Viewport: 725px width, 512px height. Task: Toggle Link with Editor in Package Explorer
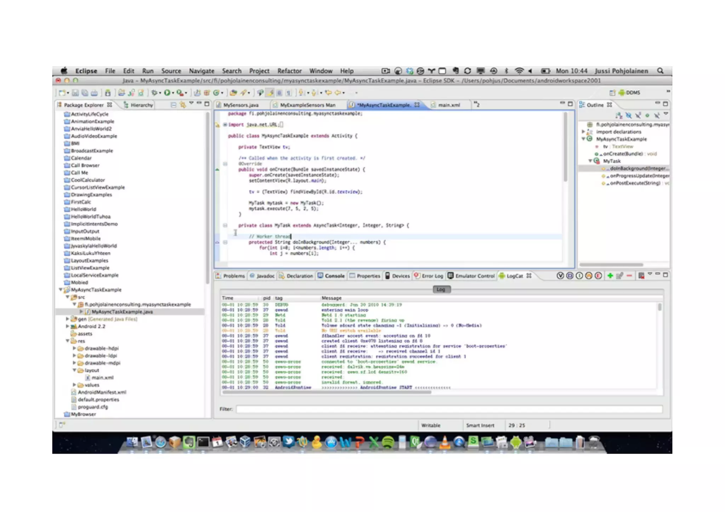click(x=183, y=105)
